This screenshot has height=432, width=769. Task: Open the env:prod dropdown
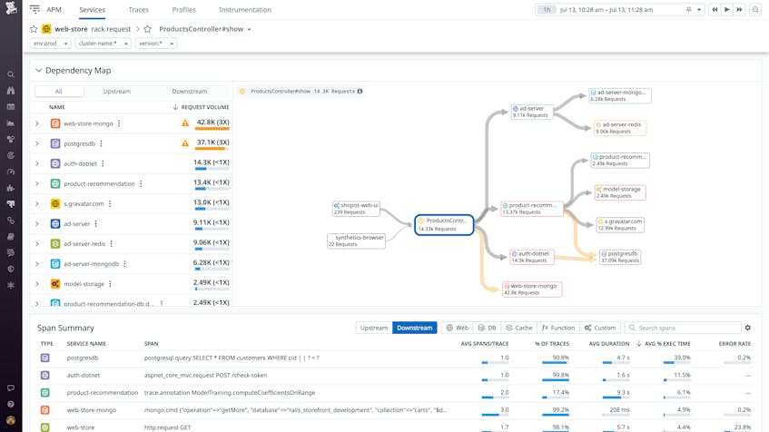51,44
